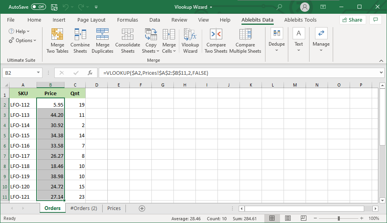Open the Page Layout ribbon tab

point(91,20)
